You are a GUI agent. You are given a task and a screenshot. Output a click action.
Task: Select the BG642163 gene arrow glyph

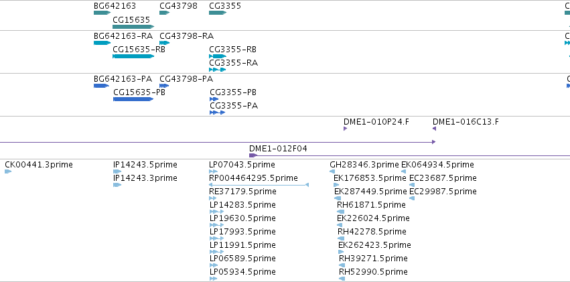[102, 13]
